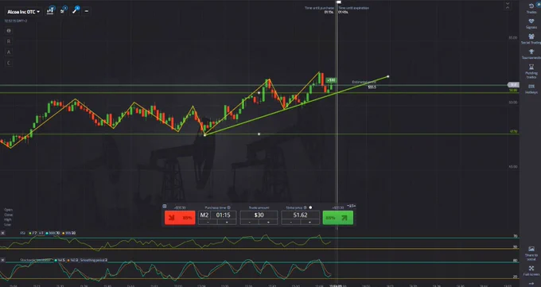Screen dimensions: 541x287
Task: Click the trend line left end handle
Action: [204, 135]
